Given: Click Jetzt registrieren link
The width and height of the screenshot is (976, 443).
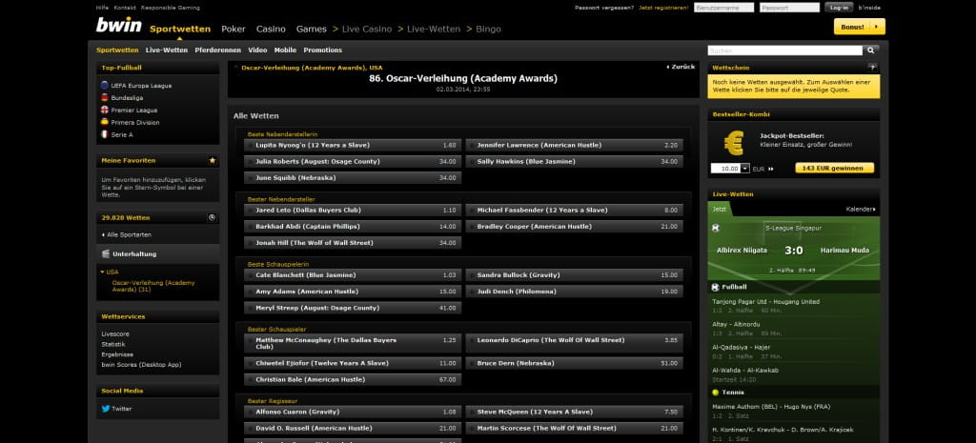Looking at the screenshot, I should (x=663, y=8).
